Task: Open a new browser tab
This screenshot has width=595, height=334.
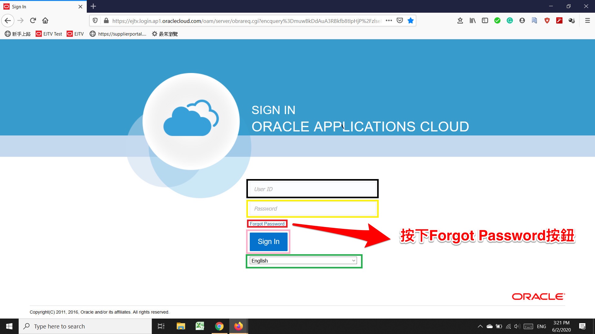Action: [x=93, y=6]
